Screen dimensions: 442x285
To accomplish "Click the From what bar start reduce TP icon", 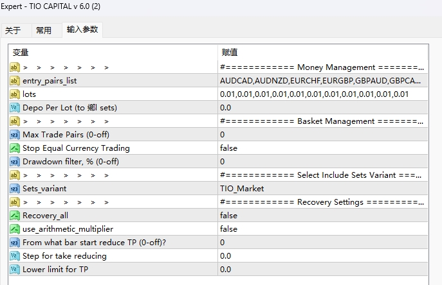I will (x=14, y=243).
